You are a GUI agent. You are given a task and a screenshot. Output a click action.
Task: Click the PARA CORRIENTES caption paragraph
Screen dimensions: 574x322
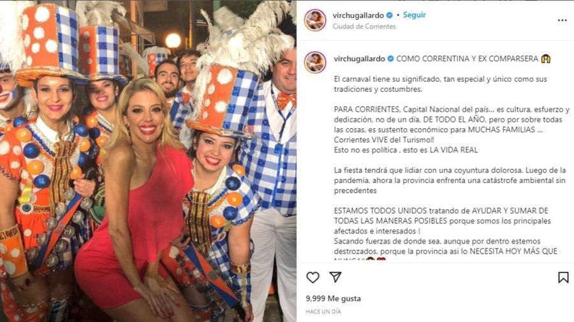click(x=452, y=129)
